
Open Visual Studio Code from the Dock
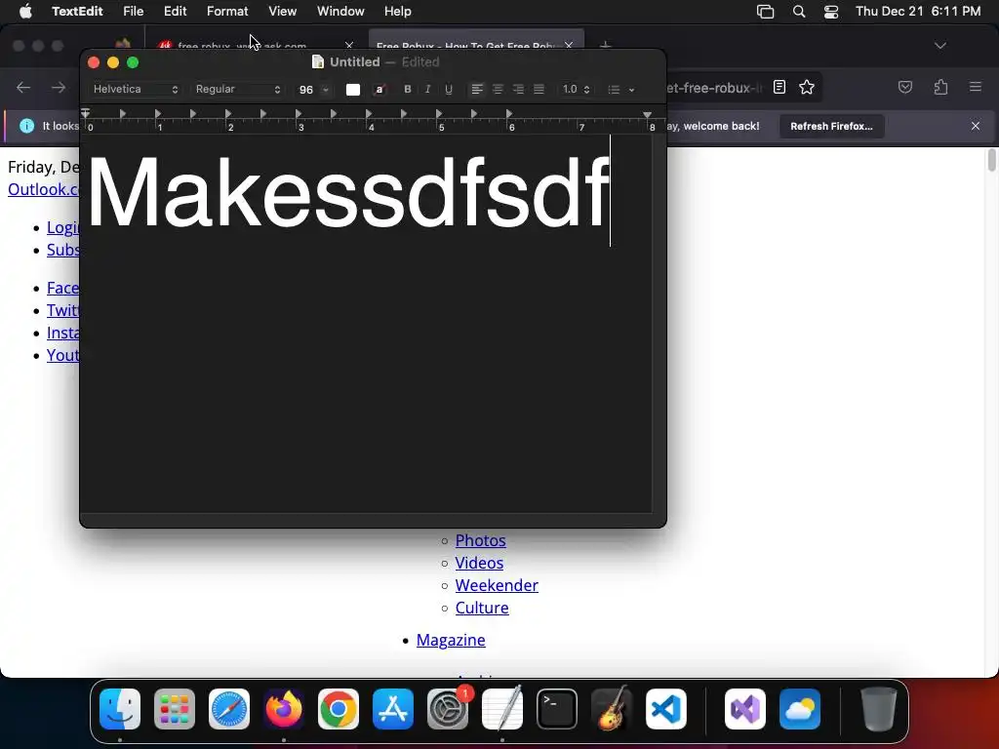665,709
